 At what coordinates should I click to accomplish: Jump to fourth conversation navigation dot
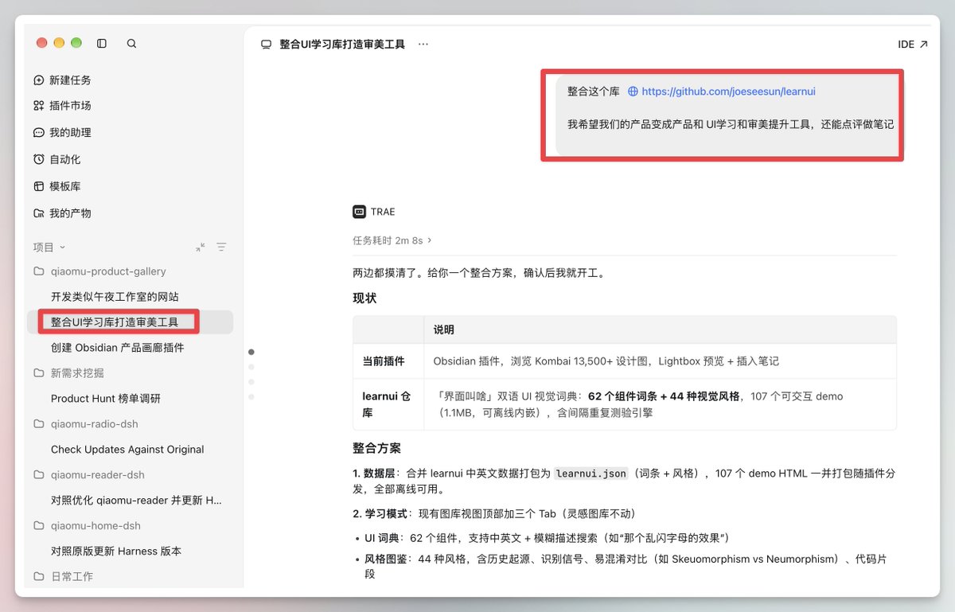click(x=251, y=396)
